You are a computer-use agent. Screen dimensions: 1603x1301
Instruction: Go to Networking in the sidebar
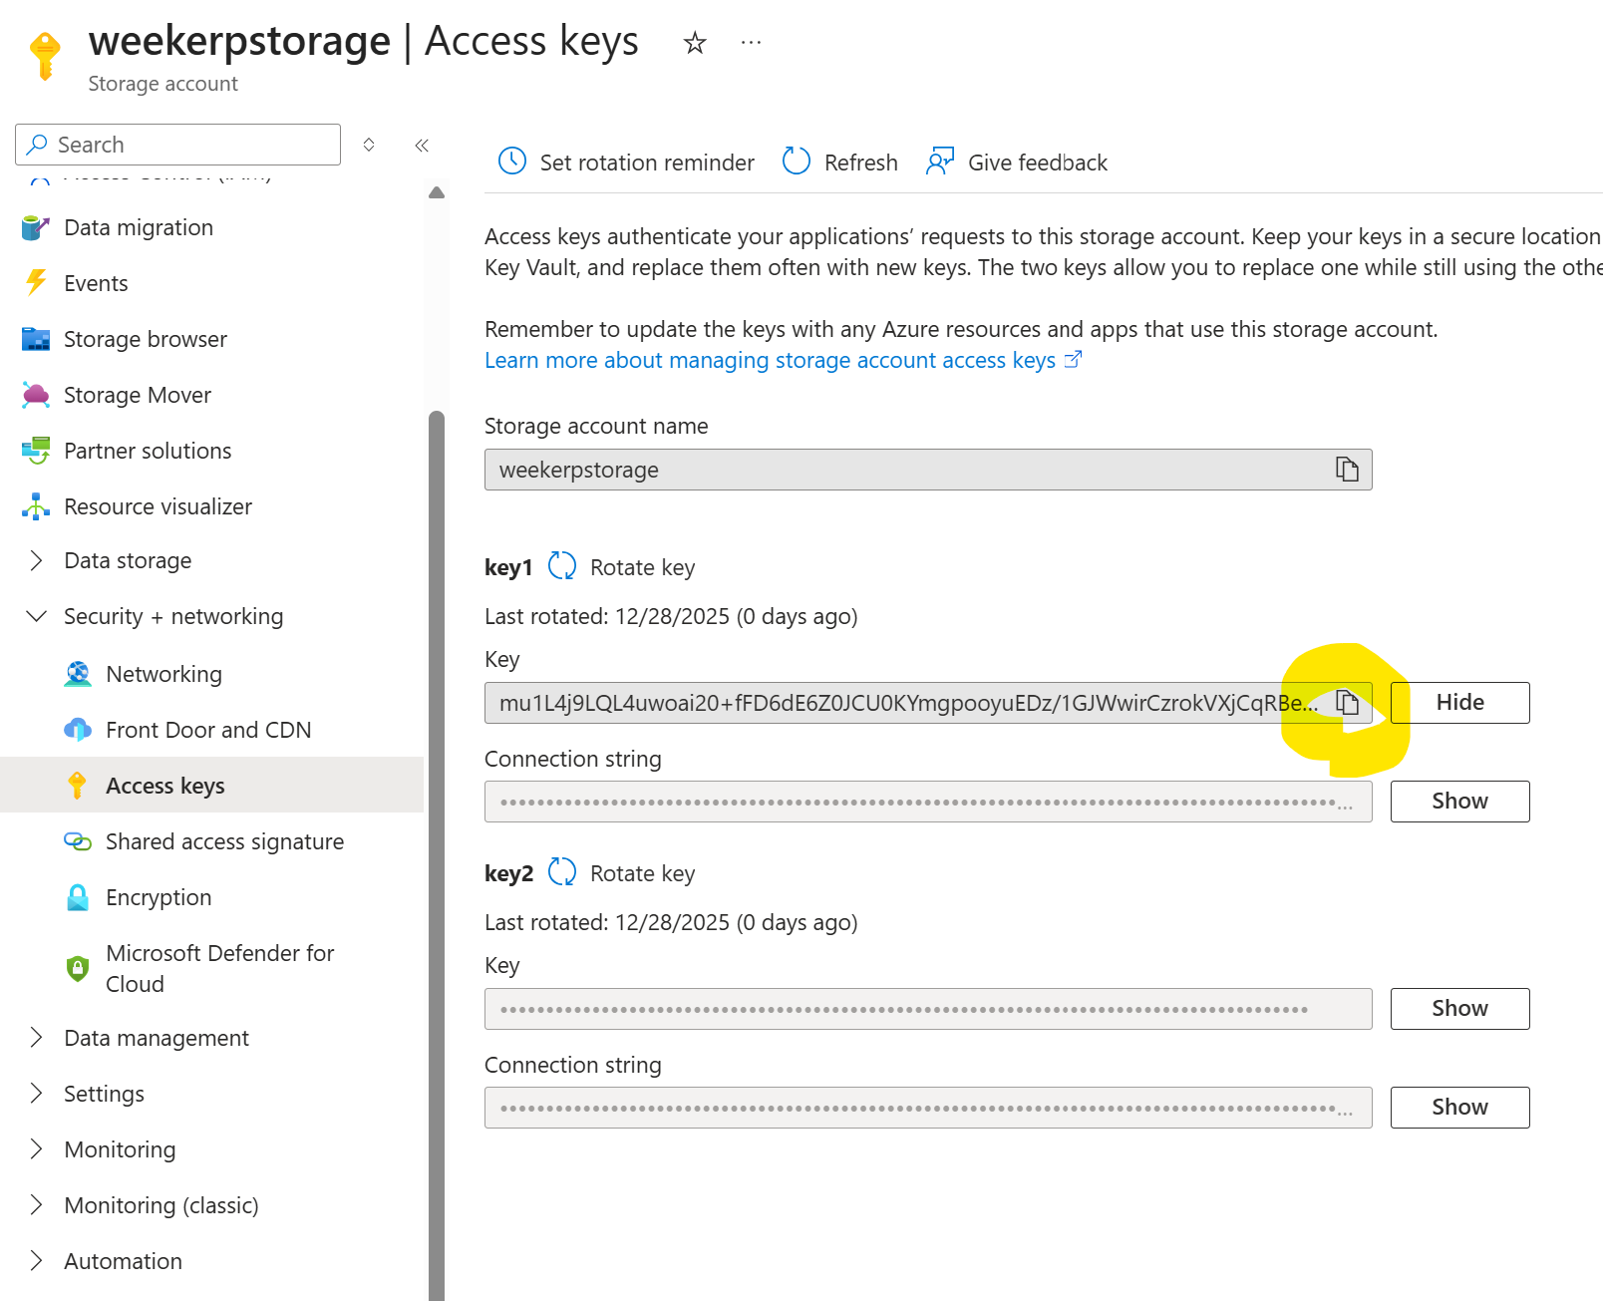163,674
